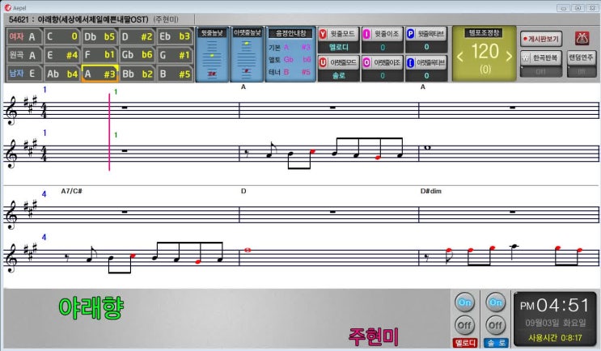Select the 여자 A key preset
601x351 pixels.
pyautogui.click(x=23, y=36)
